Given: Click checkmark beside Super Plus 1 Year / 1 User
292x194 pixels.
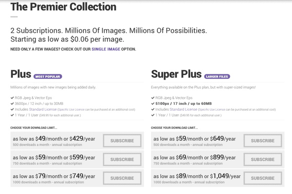Looking at the screenshot, I should 153,115.
